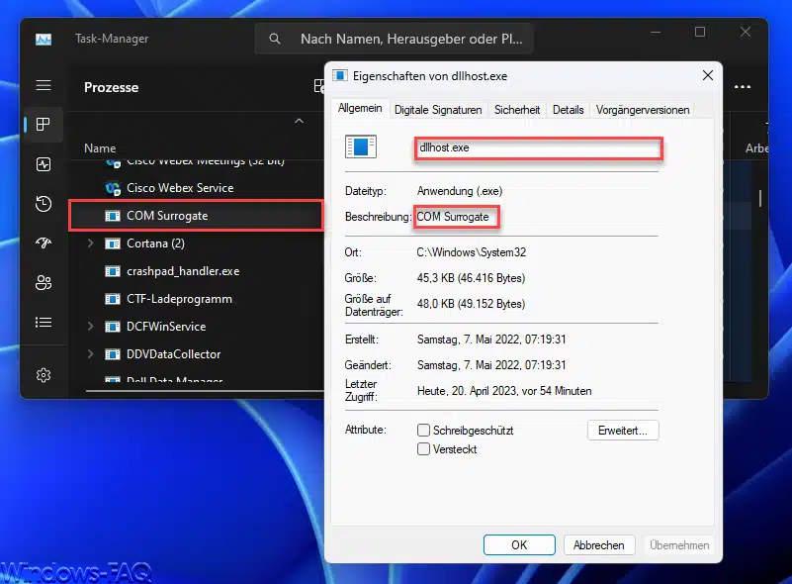Switch to the Details tab
This screenshot has height=584, width=792.
coord(568,110)
